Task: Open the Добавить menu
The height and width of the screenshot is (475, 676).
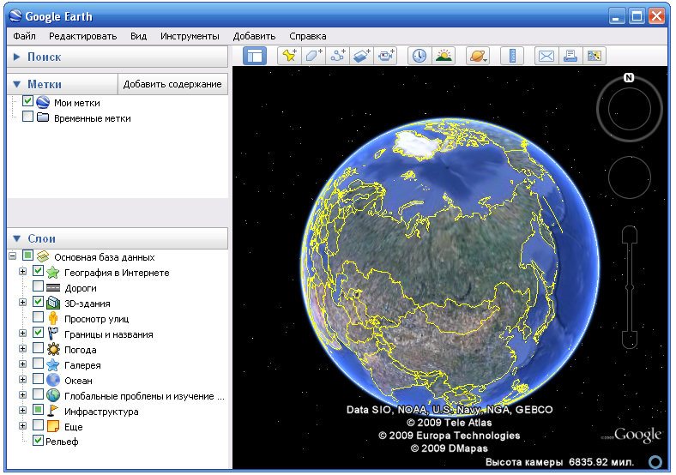Action: click(255, 36)
